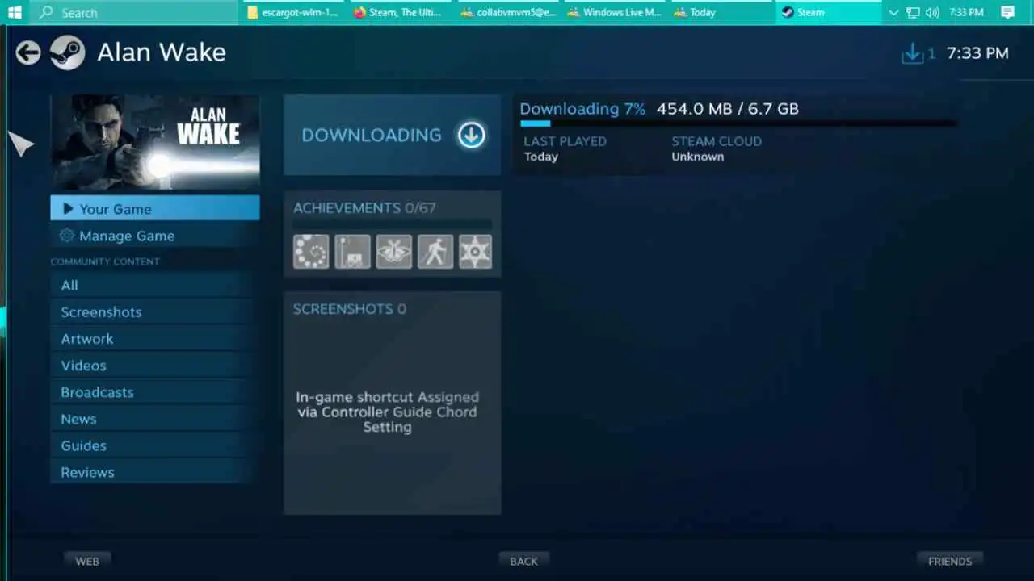
Task: Click the In-game shortcut Assigned message
Action: (x=387, y=412)
